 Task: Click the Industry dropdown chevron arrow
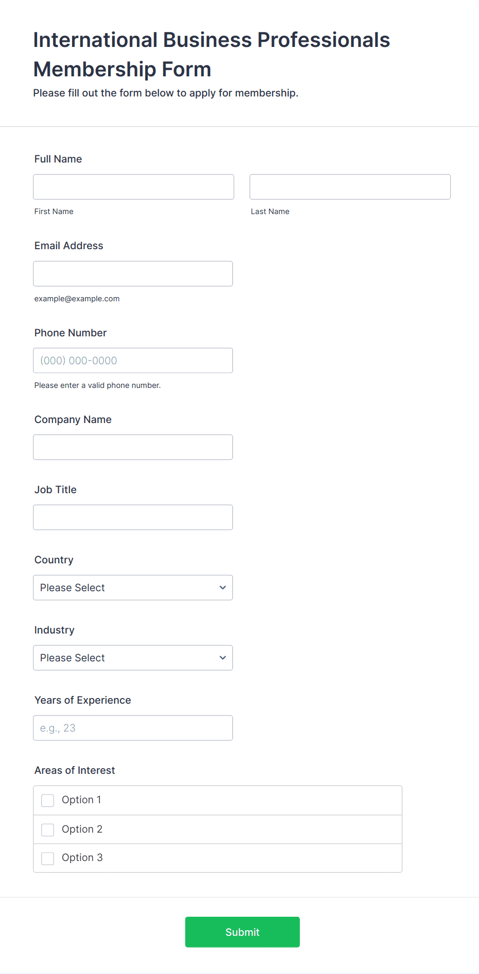tap(223, 658)
